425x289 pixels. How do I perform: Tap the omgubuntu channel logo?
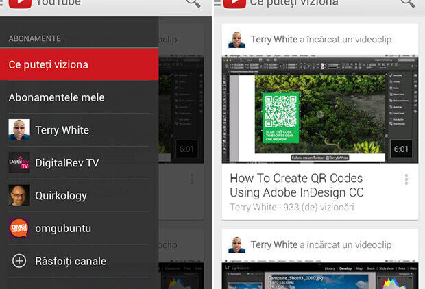pos(19,228)
